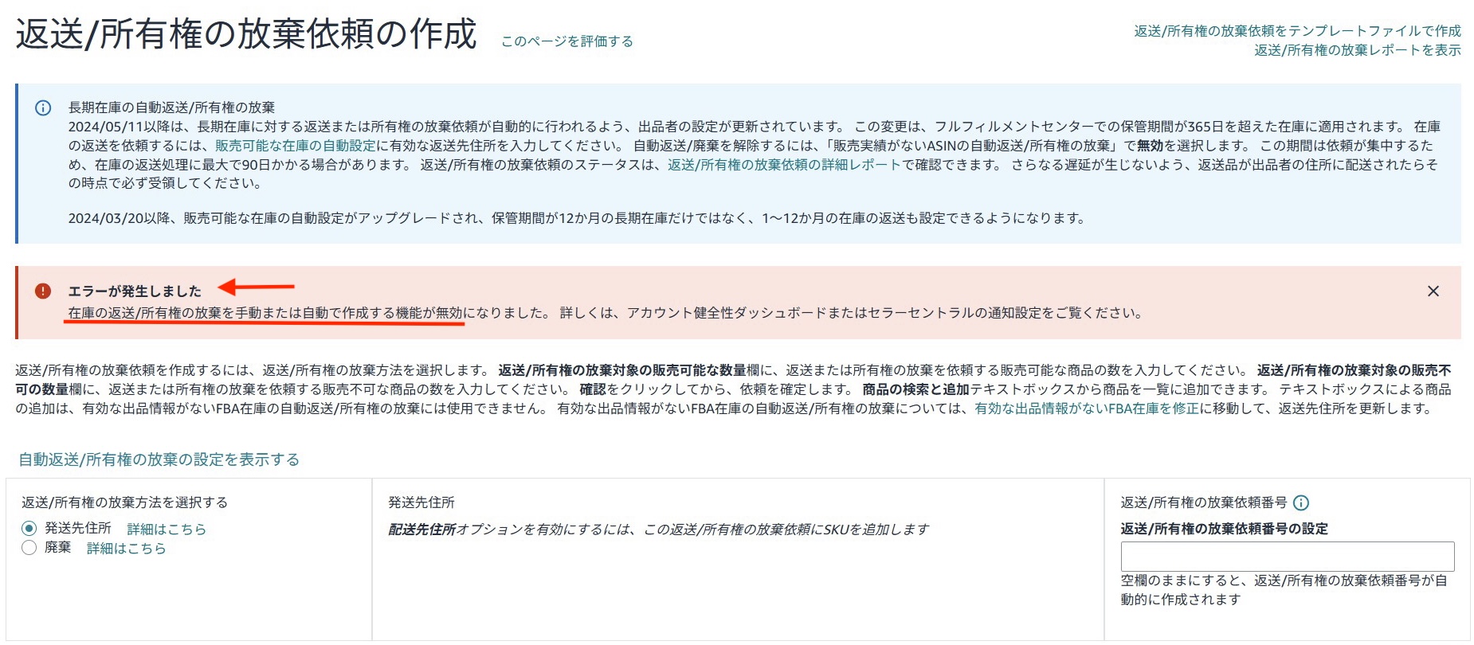Select the 発送先住所 radio button
1474x645 pixels.
coord(29,528)
